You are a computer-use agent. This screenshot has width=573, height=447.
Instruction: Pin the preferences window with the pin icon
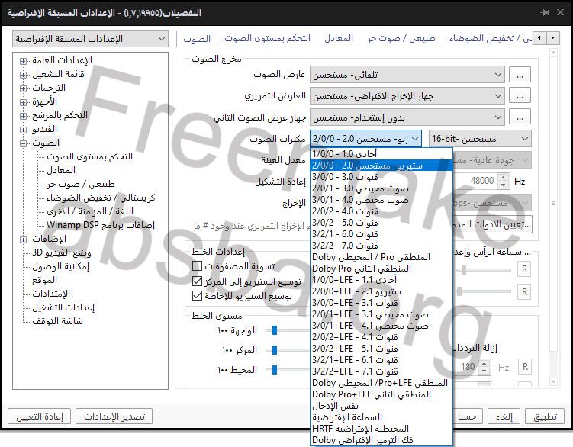(545, 13)
